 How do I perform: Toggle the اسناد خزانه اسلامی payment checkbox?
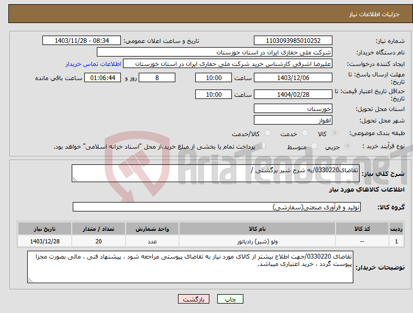point(263,146)
